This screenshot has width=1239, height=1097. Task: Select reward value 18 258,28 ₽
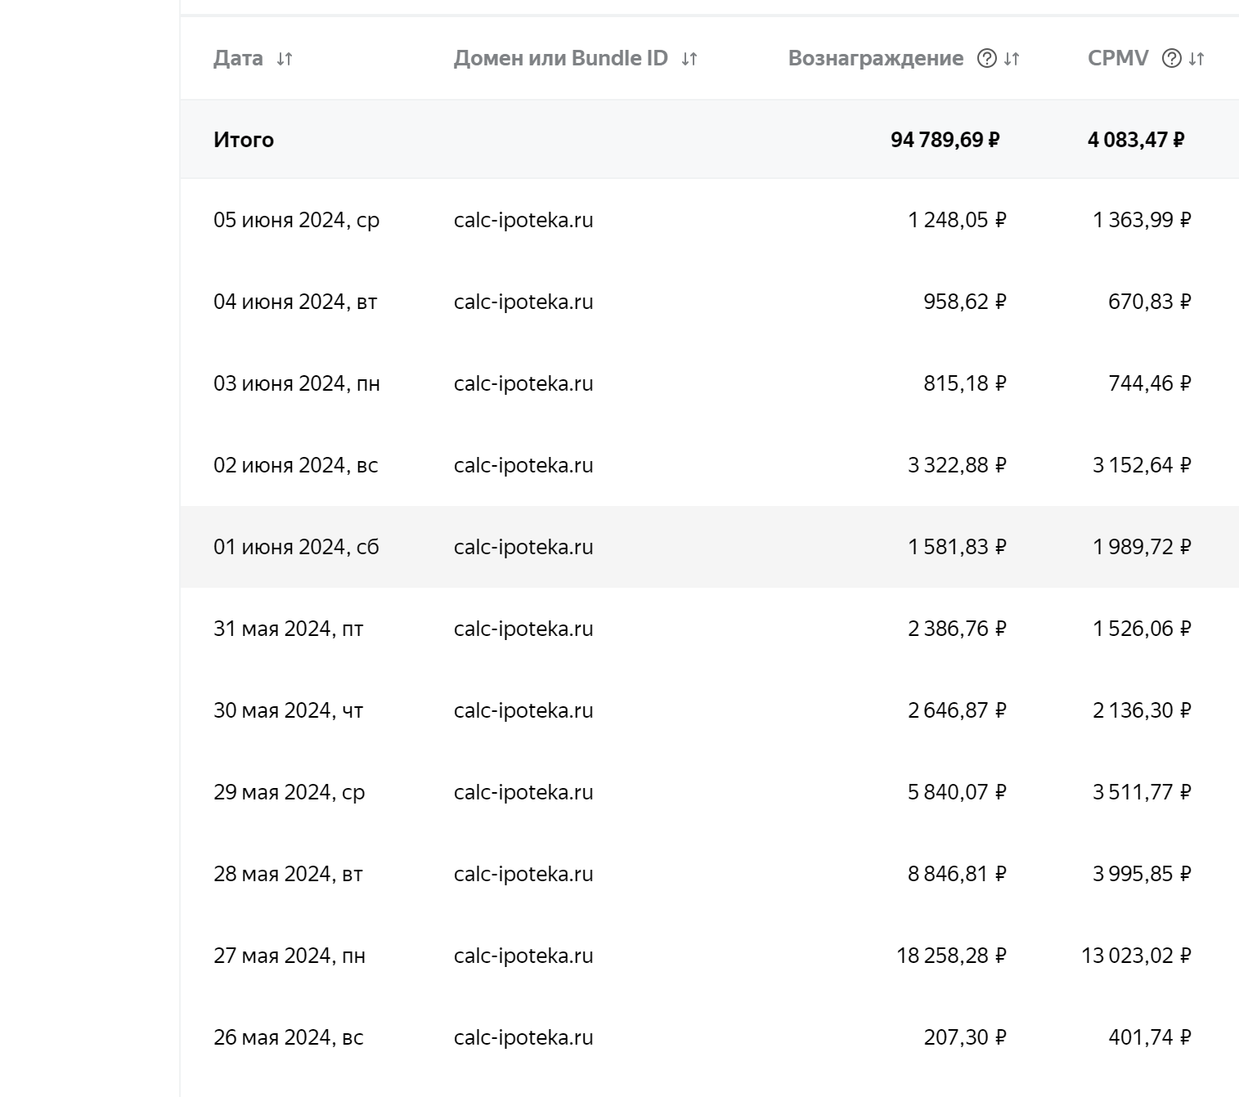pyautogui.click(x=952, y=956)
